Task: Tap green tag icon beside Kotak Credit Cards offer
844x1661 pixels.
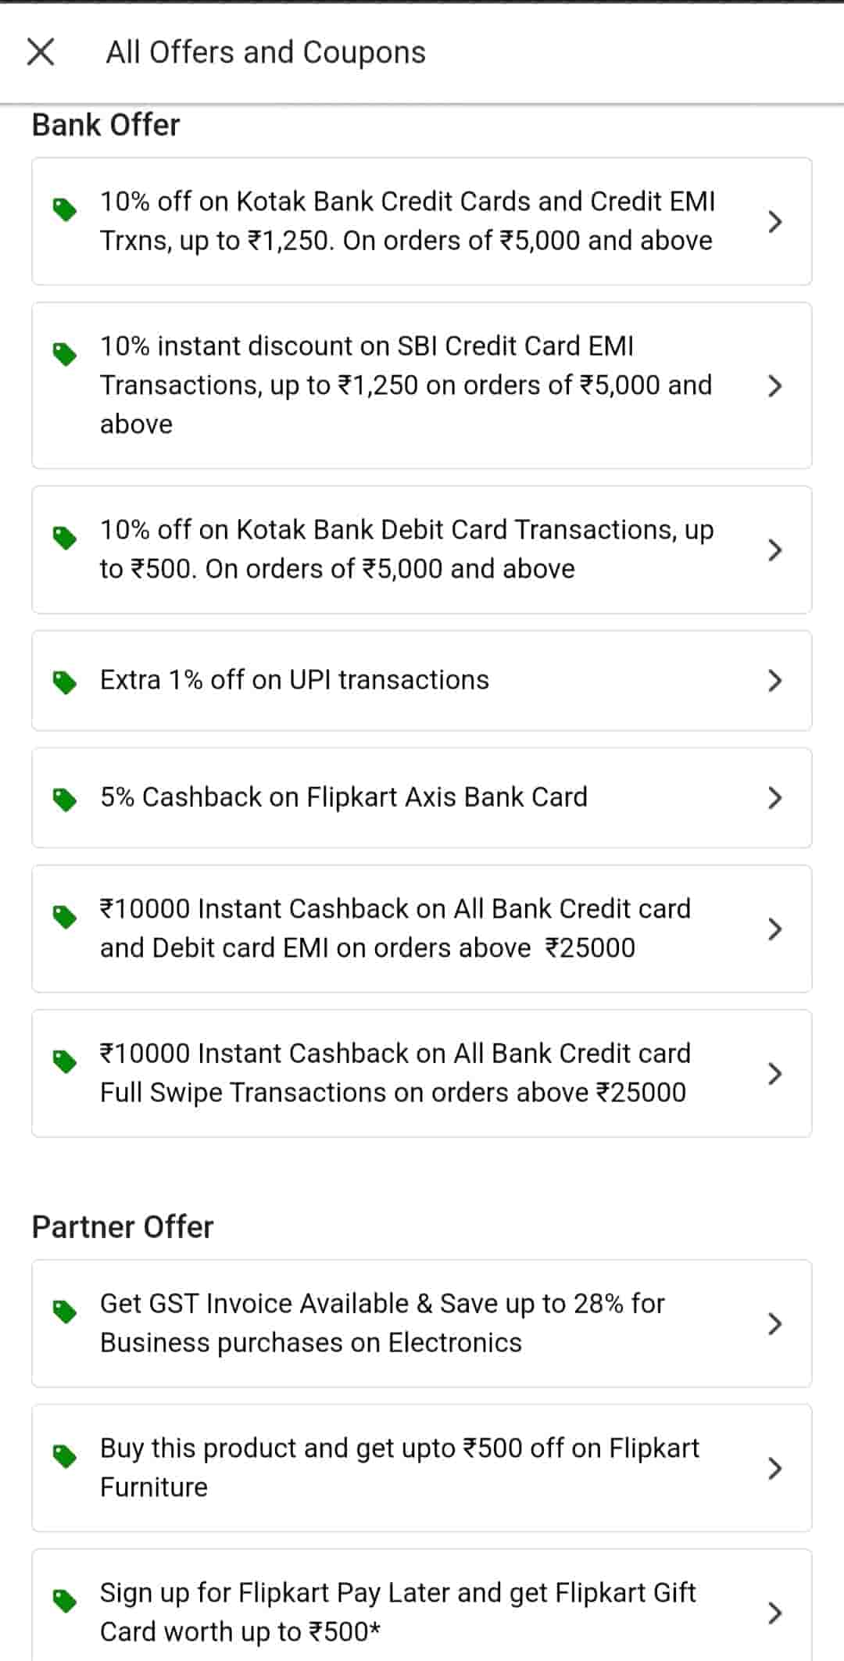Action: pyautogui.click(x=64, y=209)
